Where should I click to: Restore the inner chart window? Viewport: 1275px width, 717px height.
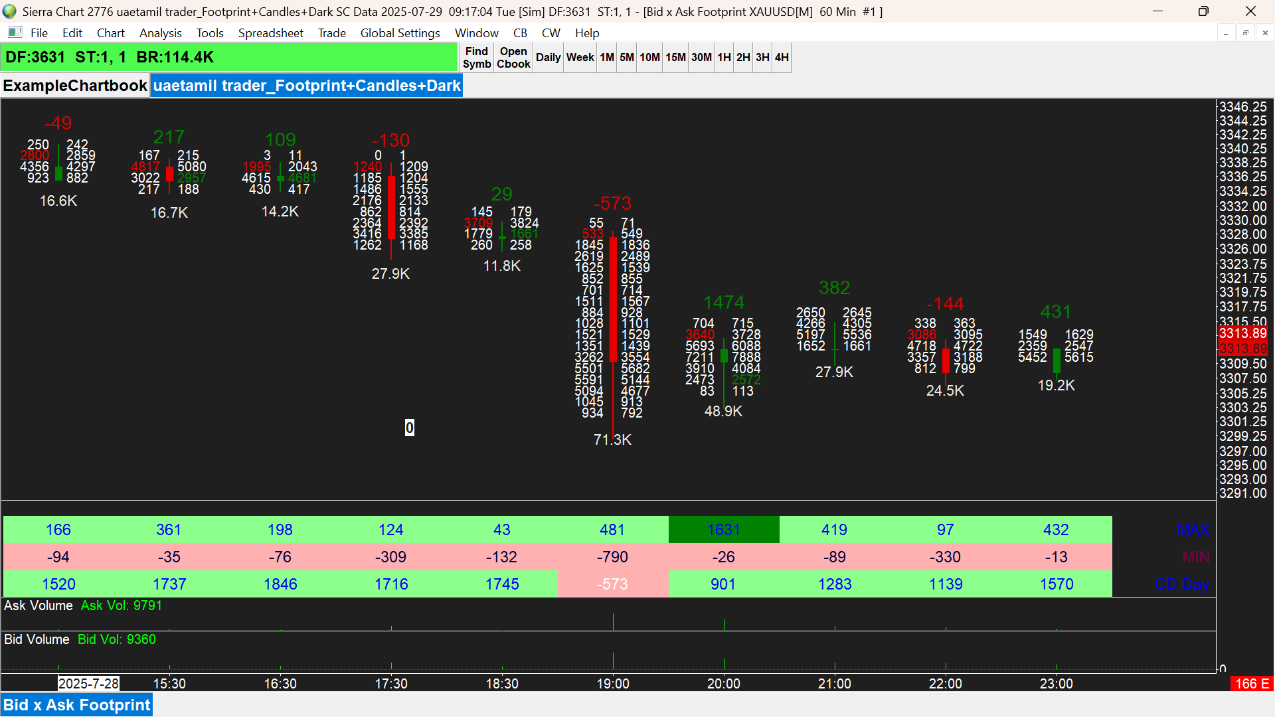coord(1245,33)
